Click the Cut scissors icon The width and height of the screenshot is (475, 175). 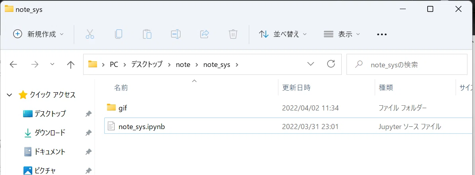[90, 34]
